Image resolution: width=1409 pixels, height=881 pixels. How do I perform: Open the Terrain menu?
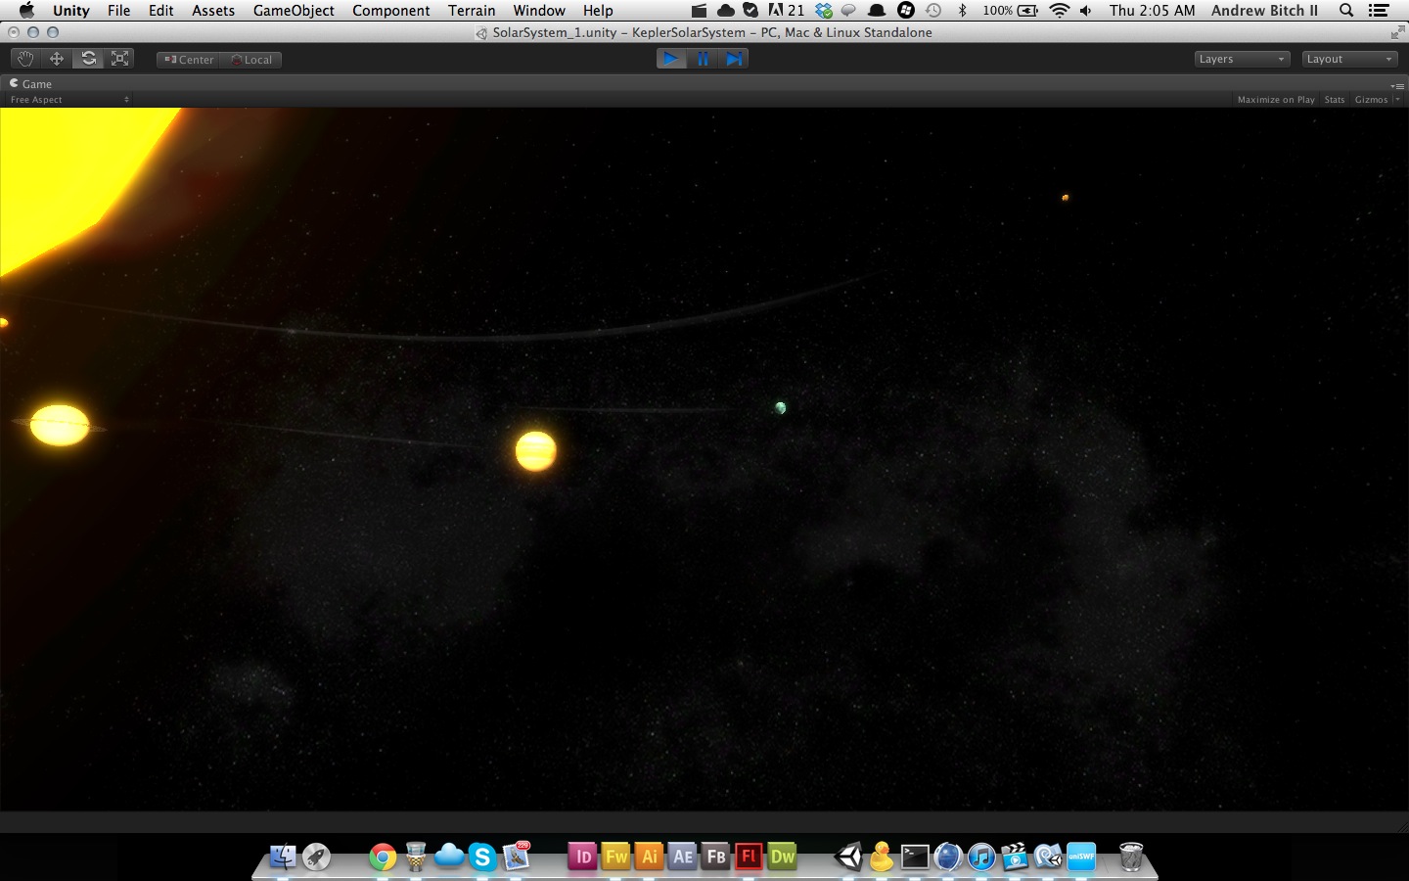click(472, 11)
